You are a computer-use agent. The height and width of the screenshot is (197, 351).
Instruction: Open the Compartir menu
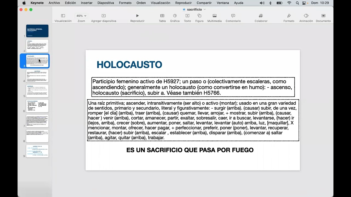[x=204, y=3]
